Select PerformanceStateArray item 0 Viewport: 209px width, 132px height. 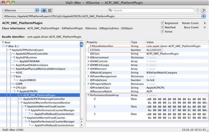(x=147, y=101)
